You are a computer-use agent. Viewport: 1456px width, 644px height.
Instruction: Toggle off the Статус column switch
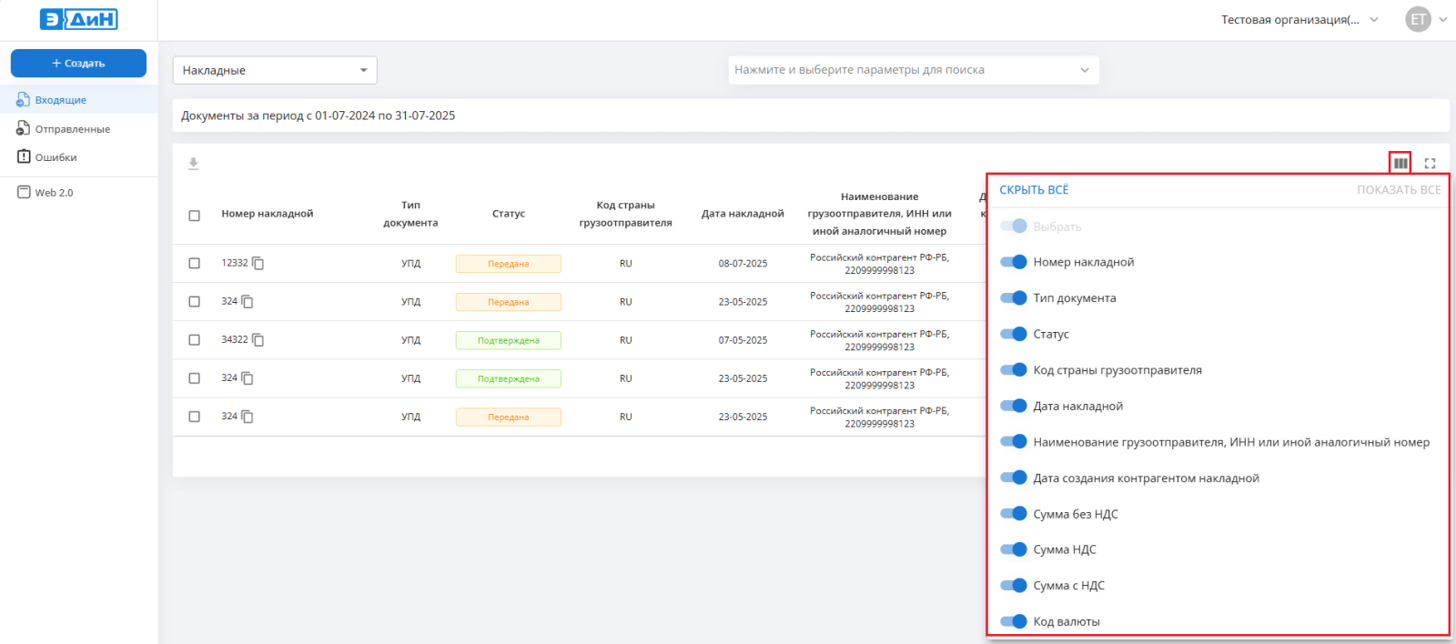click(x=1013, y=334)
